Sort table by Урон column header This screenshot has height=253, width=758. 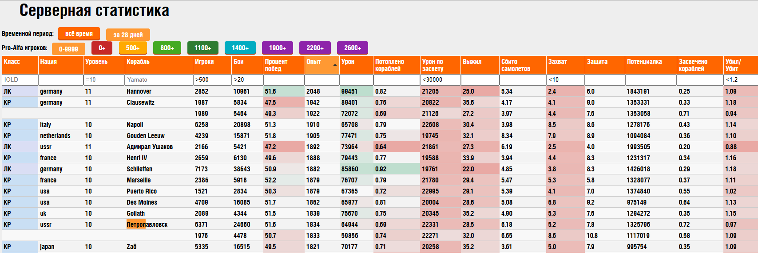point(348,62)
